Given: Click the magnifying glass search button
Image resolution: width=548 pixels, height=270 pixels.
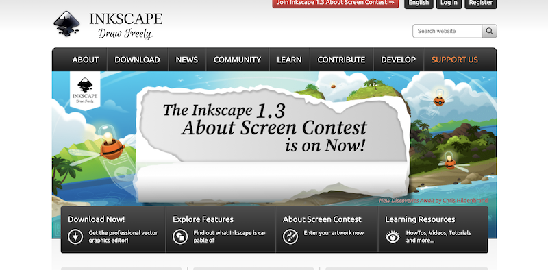Looking at the screenshot, I should tap(489, 31).
